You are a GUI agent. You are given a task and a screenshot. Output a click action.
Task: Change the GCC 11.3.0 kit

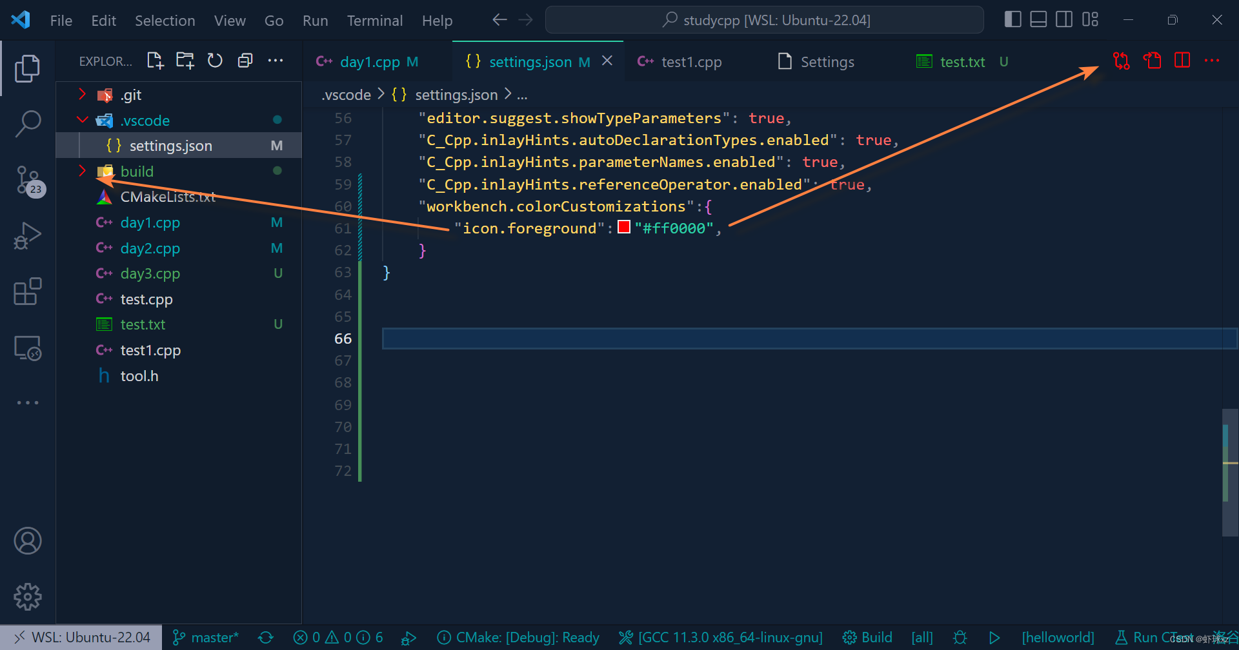click(x=721, y=638)
